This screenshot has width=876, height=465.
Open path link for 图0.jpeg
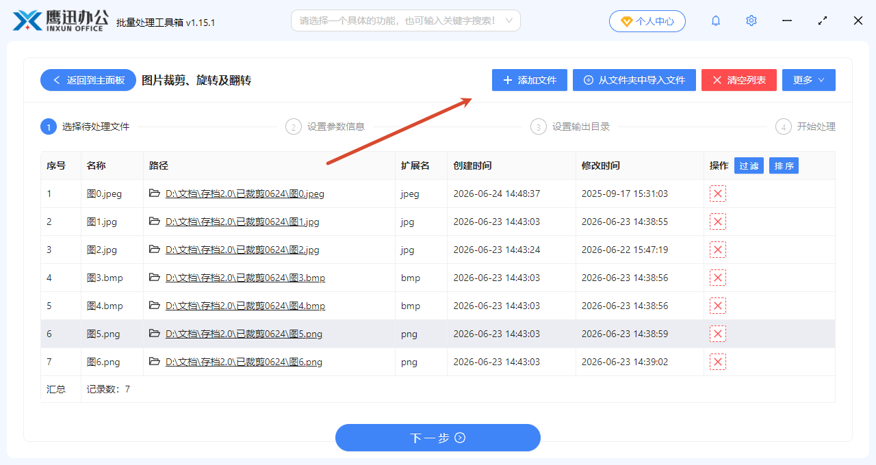pos(245,194)
